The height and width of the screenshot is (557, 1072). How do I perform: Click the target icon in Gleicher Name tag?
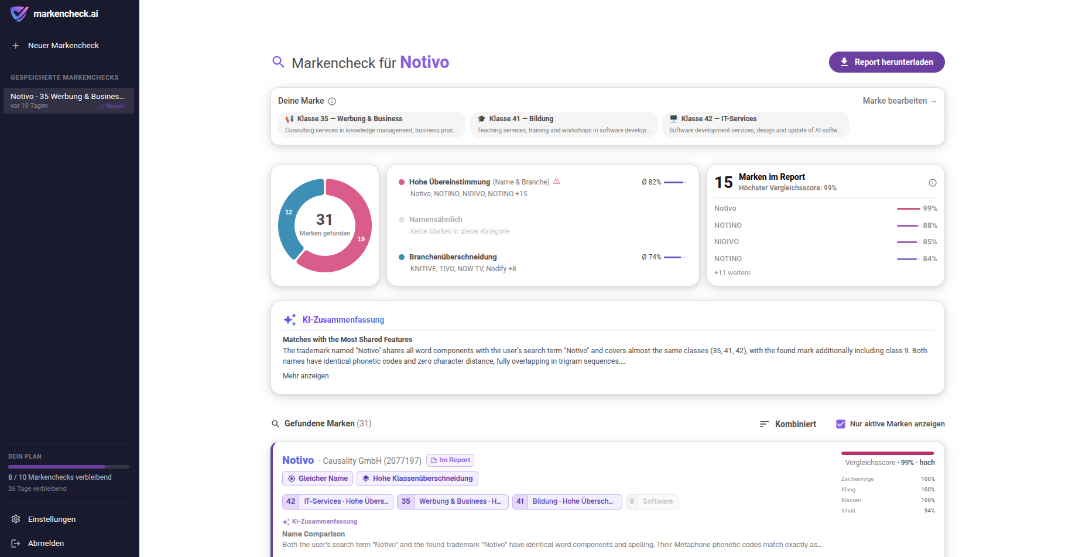[292, 479]
